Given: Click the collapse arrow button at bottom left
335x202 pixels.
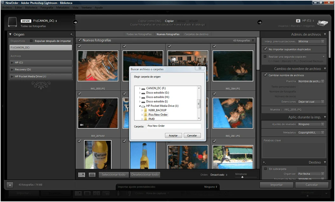Looking at the screenshot, I should pyautogui.click(x=10, y=185).
